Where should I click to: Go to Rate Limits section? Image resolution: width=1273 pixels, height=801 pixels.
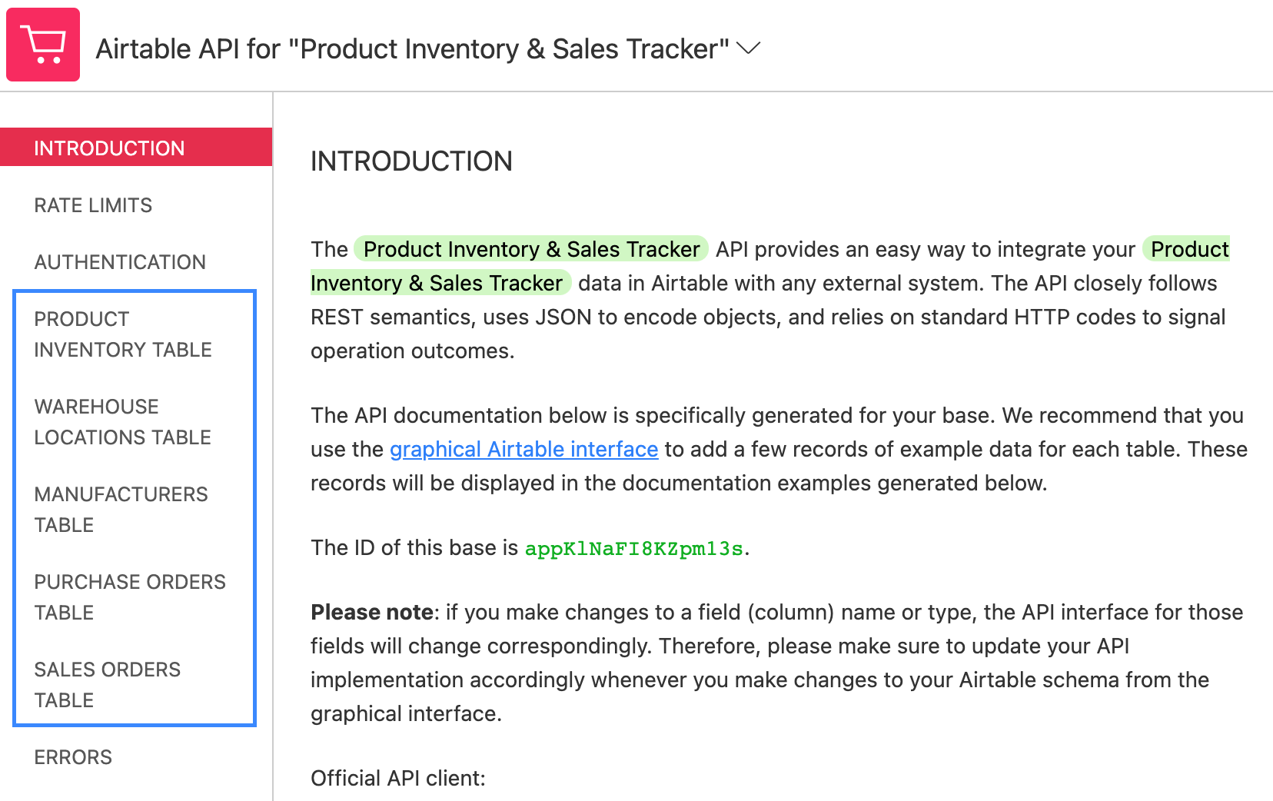93,205
